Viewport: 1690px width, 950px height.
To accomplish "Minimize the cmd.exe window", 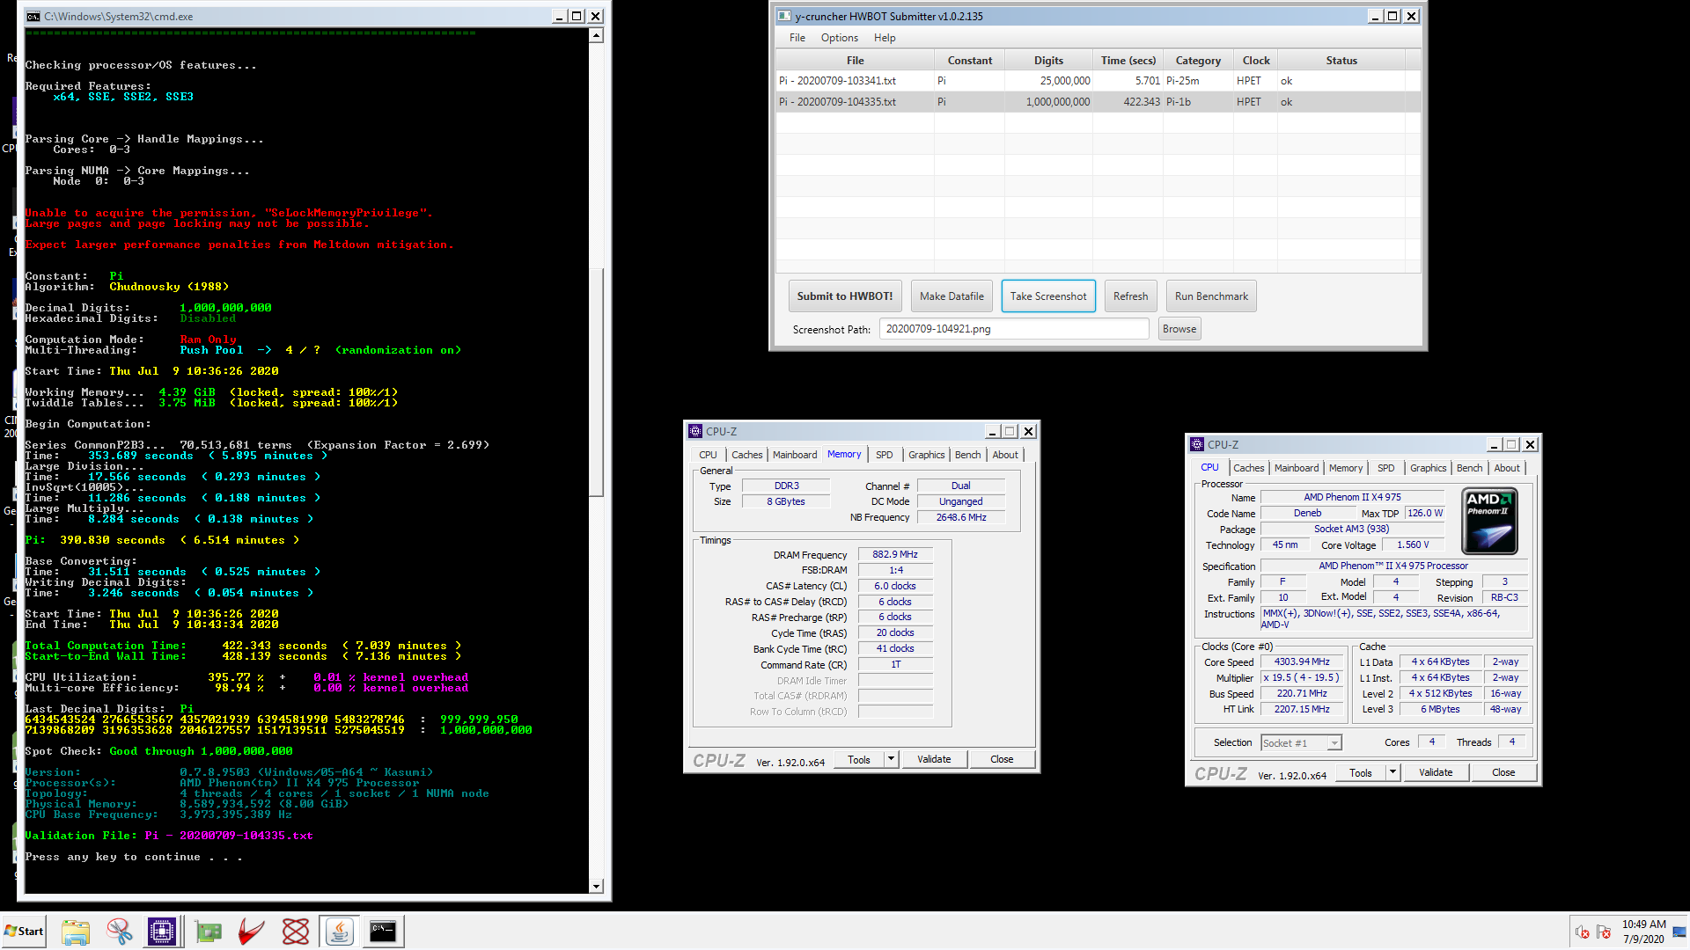I will (x=559, y=16).
